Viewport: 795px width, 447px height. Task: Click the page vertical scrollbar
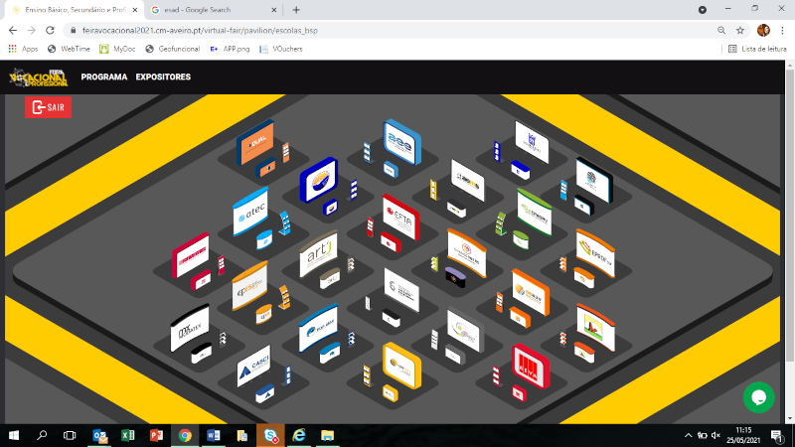[790, 217]
